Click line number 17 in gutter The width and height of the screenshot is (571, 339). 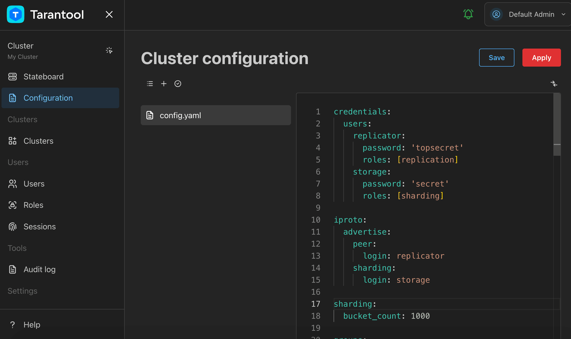pos(316,304)
